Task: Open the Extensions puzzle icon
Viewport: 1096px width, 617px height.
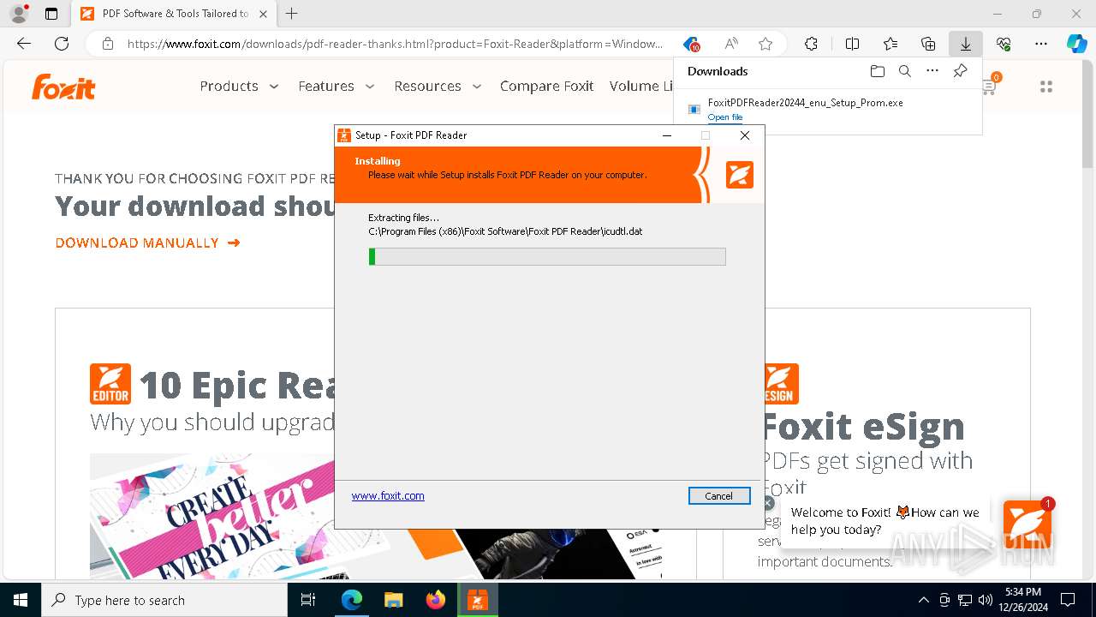Action: (811, 44)
